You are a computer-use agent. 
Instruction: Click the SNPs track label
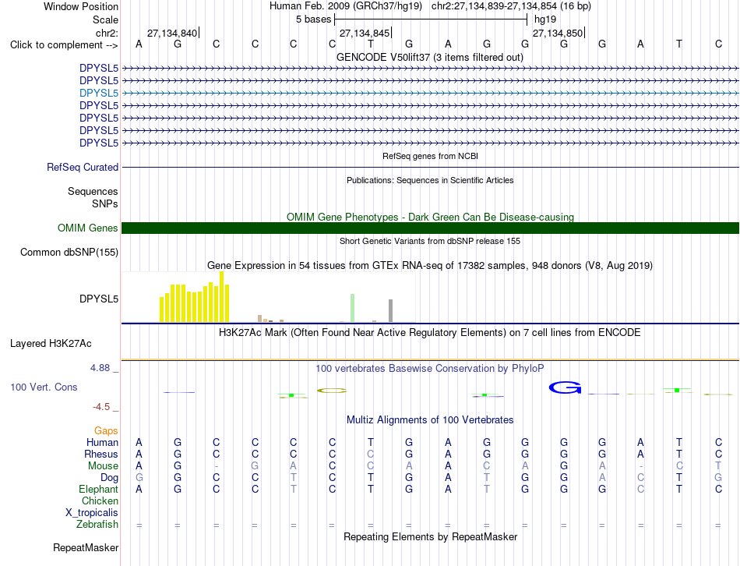click(105, 203)
